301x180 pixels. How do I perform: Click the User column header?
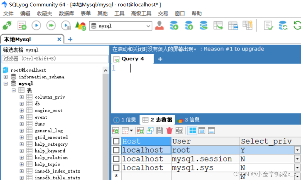pos(205,141)
